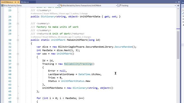Click the editor scrollbar up arrow
The height and width of the screenshot is (103, 184).
coord(178,9)
